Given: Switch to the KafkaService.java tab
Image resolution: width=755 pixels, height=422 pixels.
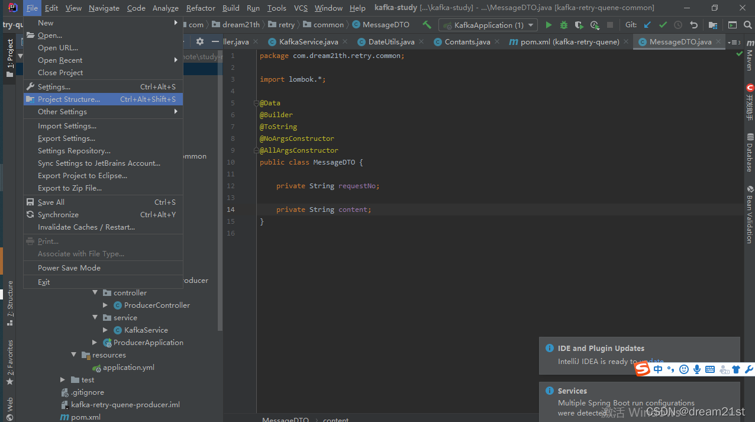Looking at the screenshot, I should click(x=308, y=42).
